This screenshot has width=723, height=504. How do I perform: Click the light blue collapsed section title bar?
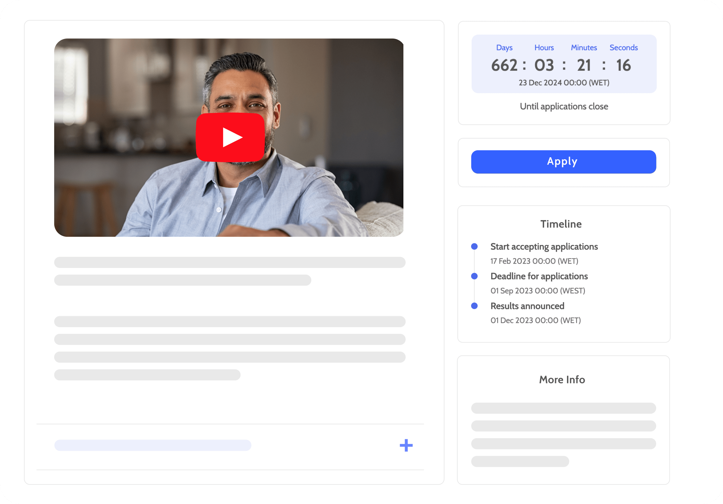(x=153, y=445)
